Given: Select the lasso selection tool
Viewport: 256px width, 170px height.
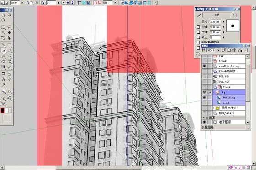Looking at the screenshot, I should point(9,27).
